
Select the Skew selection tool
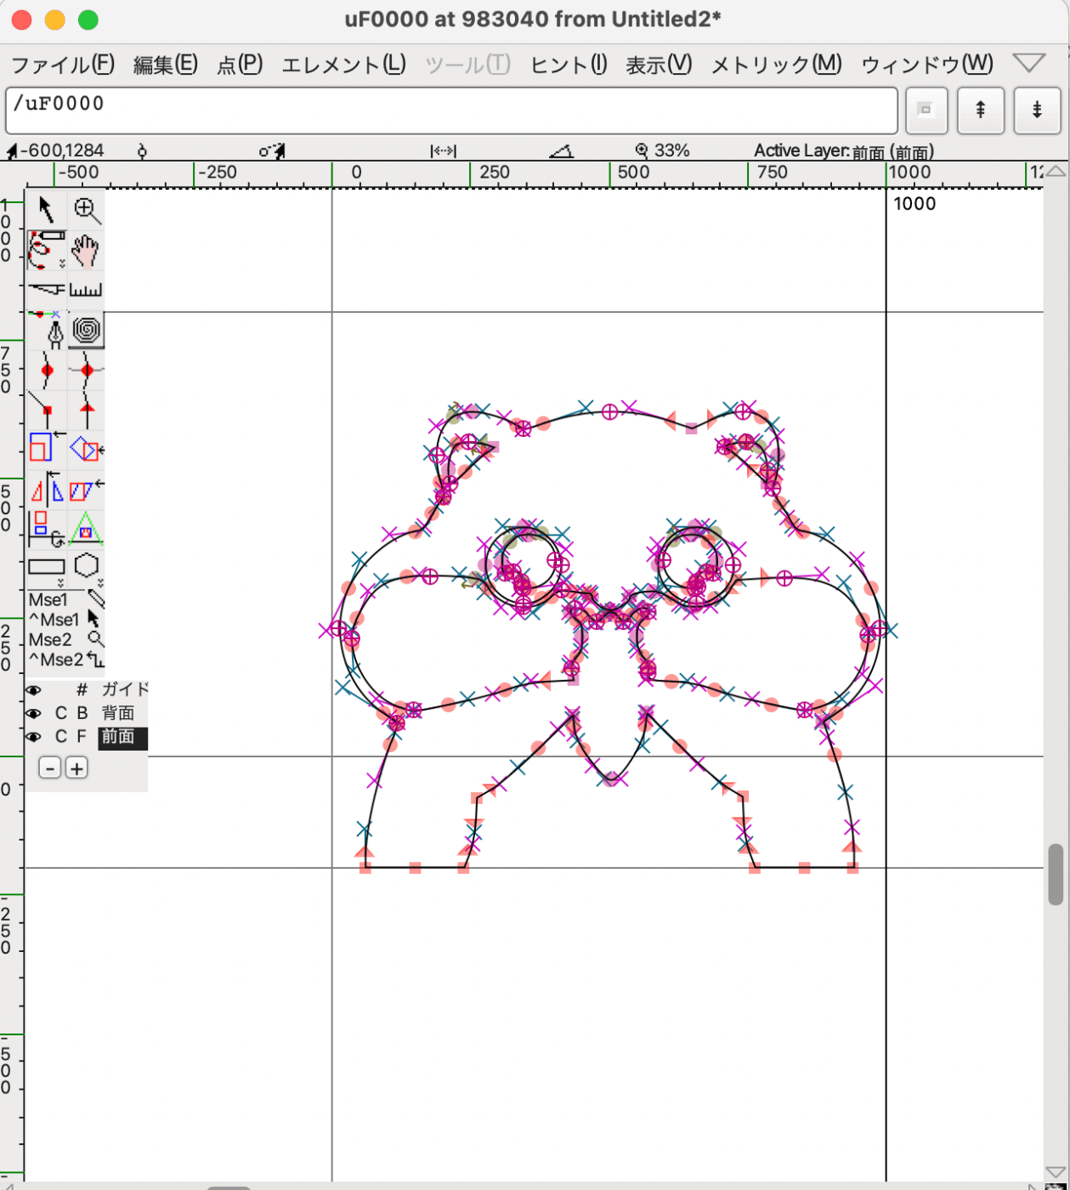coord(86,489)
